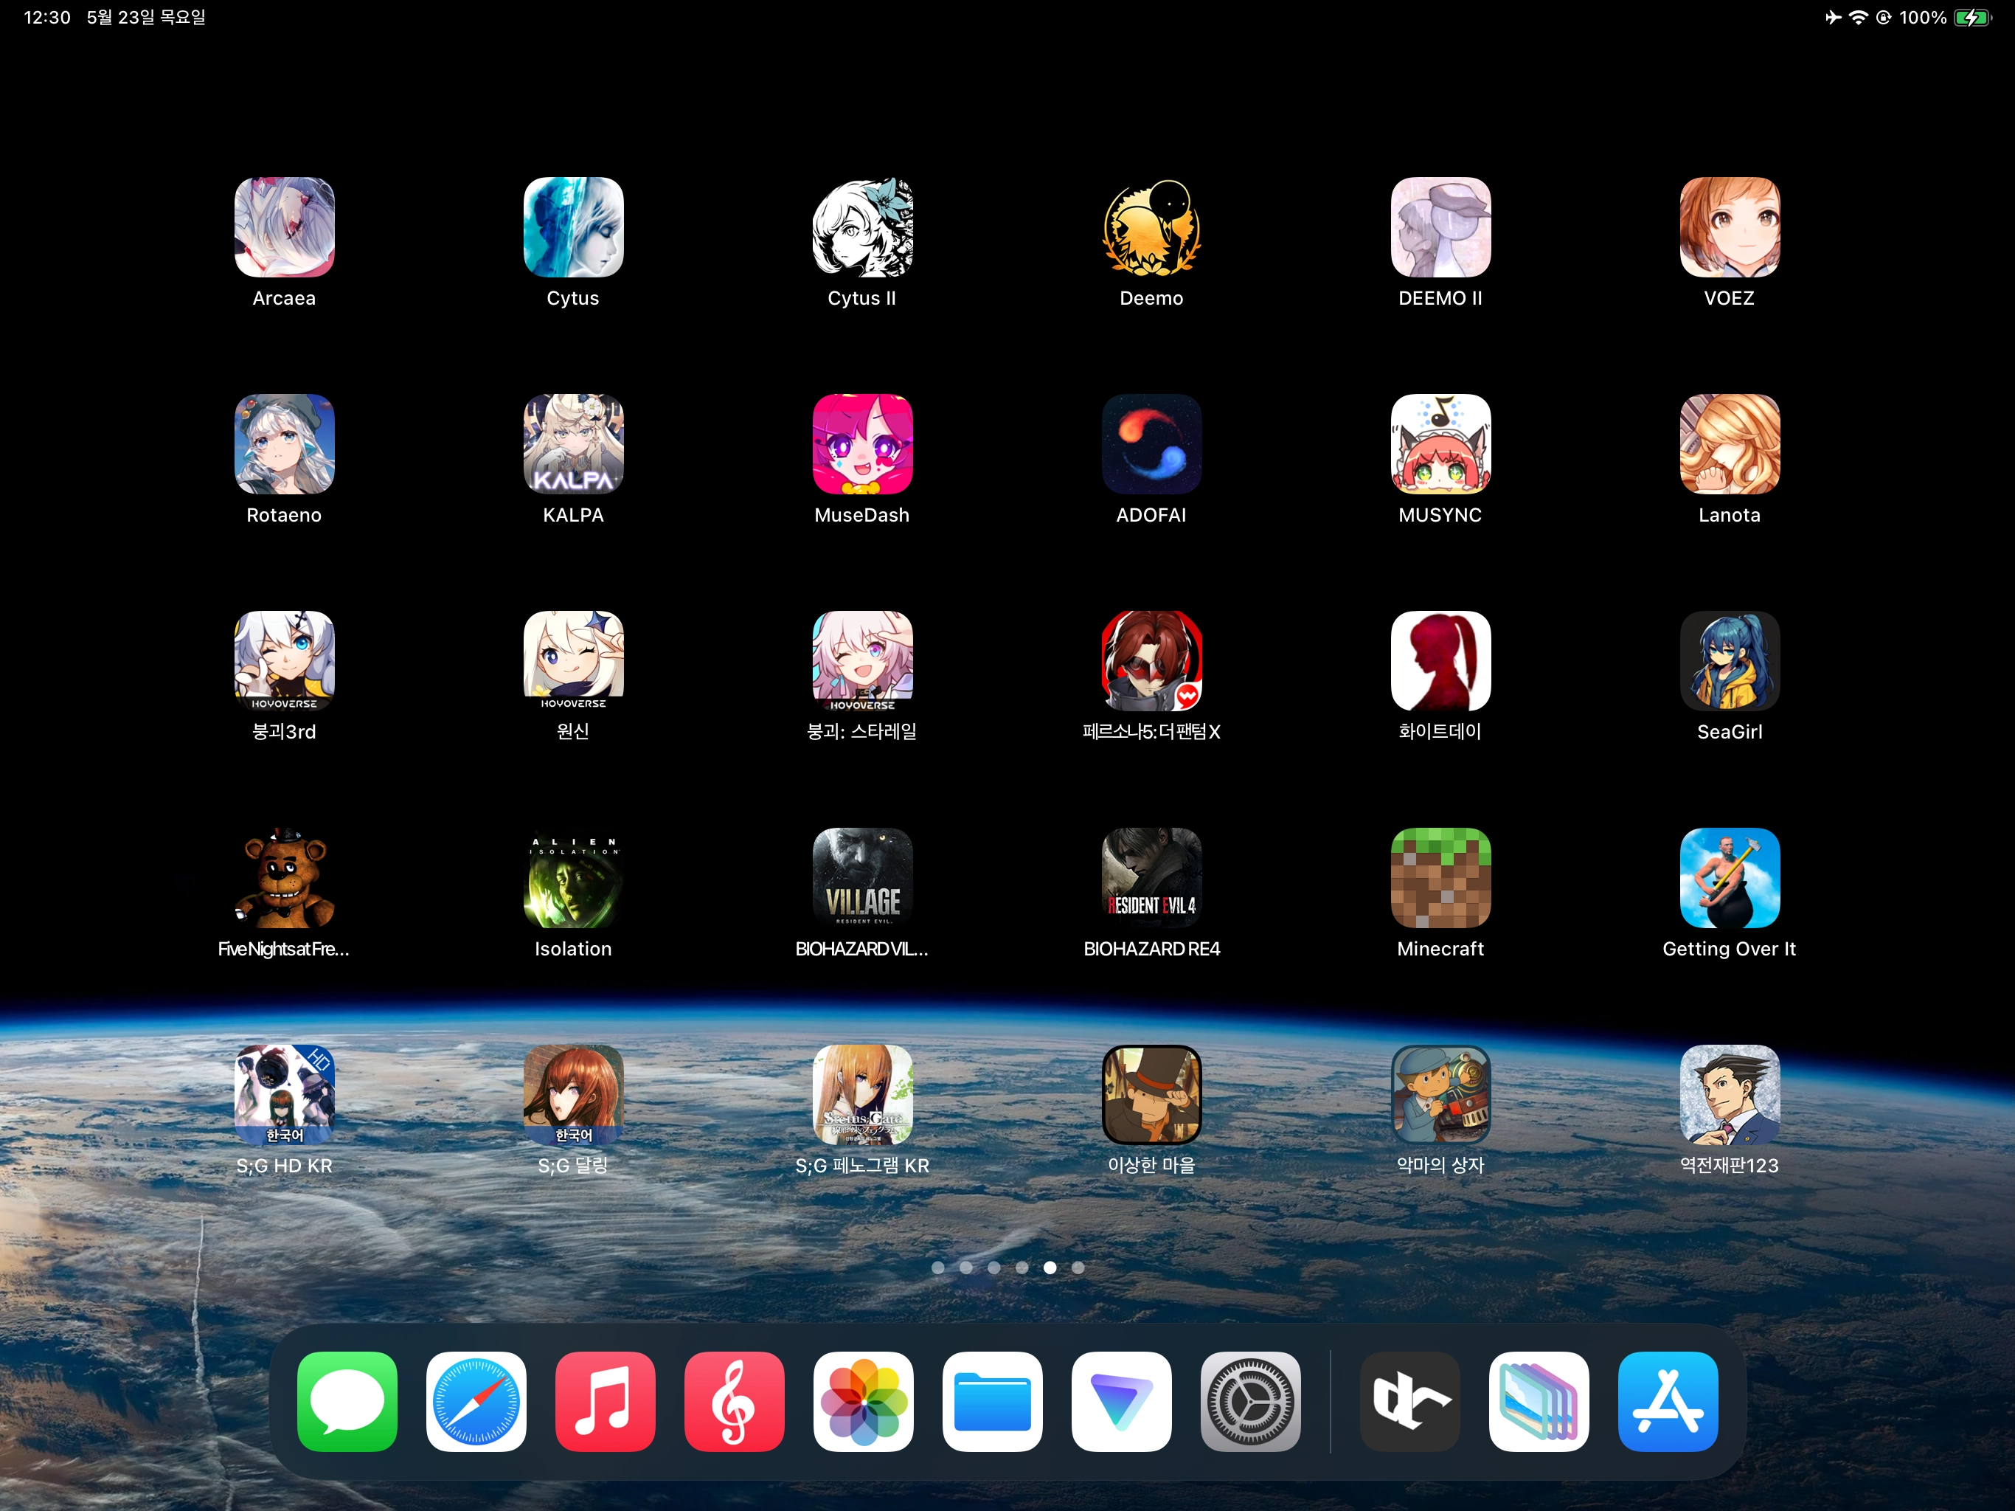The width and height of the screenshot is (2015, 1511).
Task: Open the 붕괴: 스타레일 app
Action: tap(861, 661)
